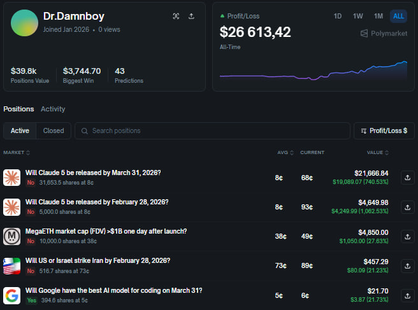418x310 pixels.
Task: Share the Claude 5 February 28 position
Action: 408,208
